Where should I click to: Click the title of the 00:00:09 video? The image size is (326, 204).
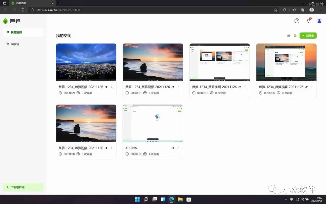81,87
